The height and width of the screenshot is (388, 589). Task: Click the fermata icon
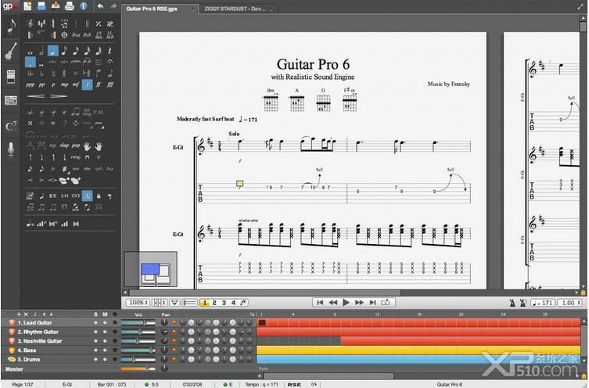[x=110, y=62]
